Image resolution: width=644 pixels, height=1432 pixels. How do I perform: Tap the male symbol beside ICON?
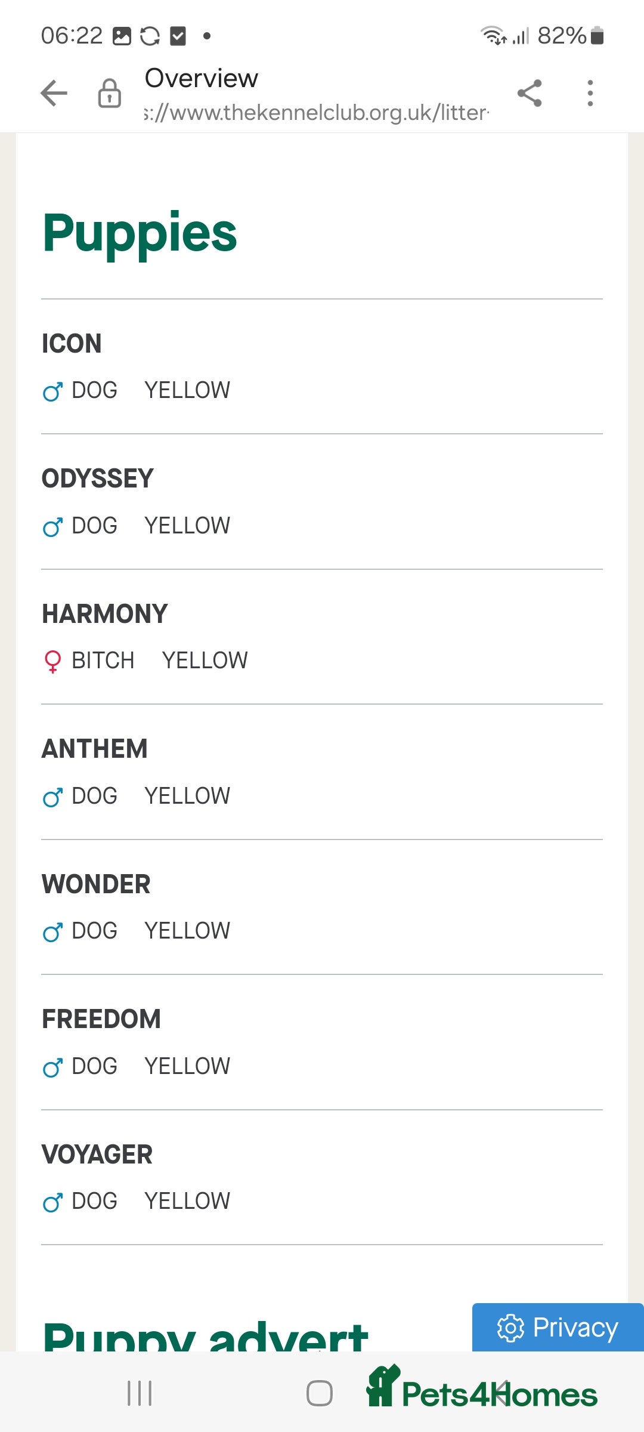point(52,391)
